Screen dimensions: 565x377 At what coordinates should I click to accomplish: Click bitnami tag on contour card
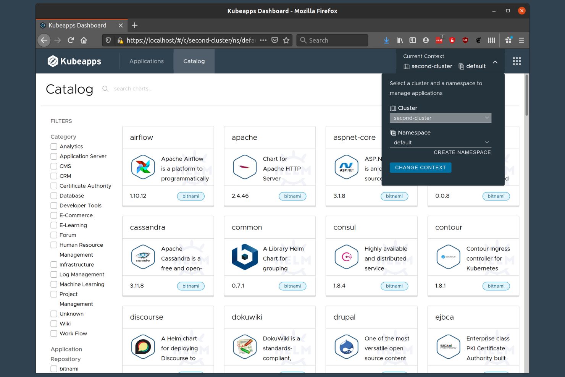(496, 286)
